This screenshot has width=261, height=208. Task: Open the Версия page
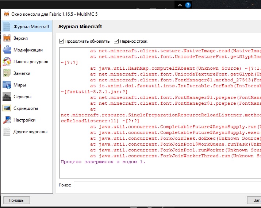tap(27, 38)
